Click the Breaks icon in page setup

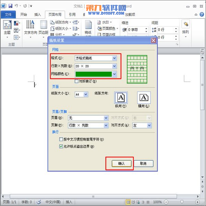(x=75, y=22)
